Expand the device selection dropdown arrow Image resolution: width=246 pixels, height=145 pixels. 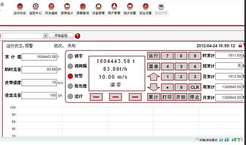click(x=45, y=36)
